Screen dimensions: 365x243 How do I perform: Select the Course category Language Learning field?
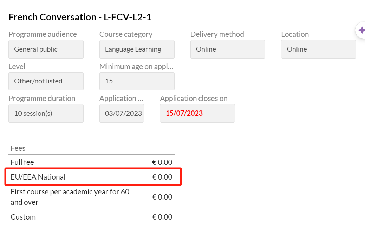tap(137, 49)
